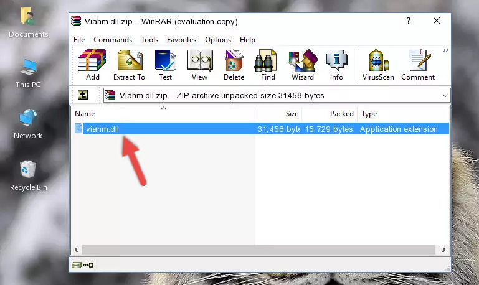Select the viahm.dll file name
Screen dimensions: 479x285
[x=102, y=129]
